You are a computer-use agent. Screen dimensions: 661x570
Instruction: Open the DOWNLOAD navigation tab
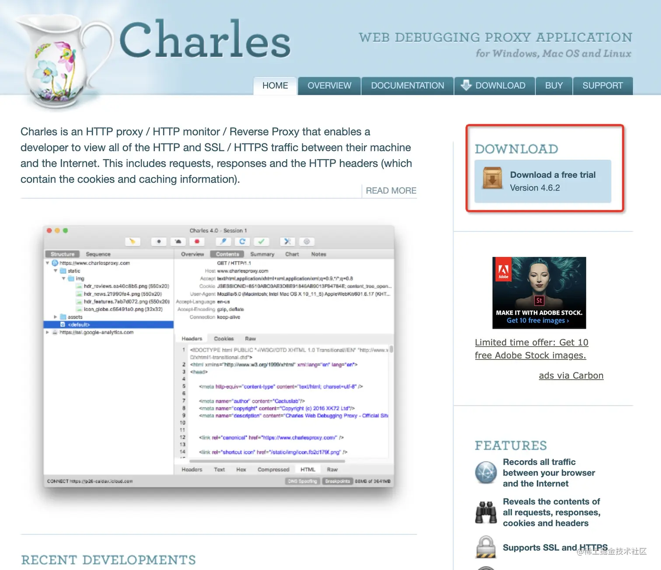click(494, 86)
